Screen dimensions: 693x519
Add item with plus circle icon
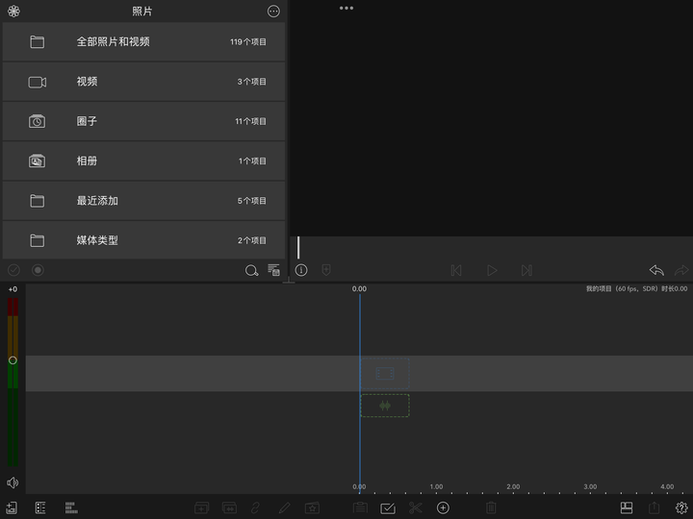pyautogui.click(x=443, y=508)
